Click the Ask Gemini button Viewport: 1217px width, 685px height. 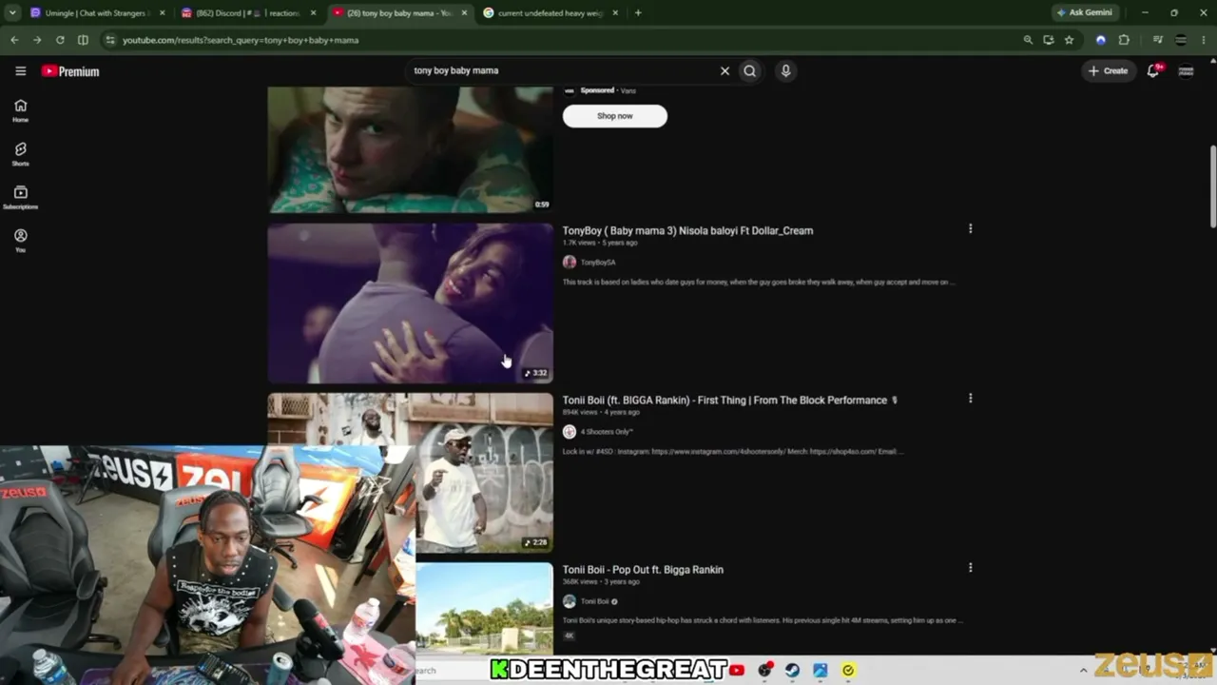pos(1085,13)
